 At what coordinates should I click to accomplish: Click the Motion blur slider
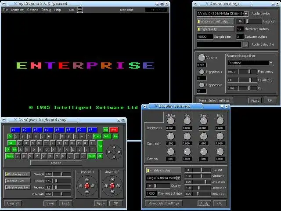(202, 194)
